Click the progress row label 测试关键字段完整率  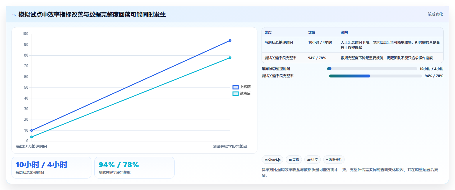click(277, 76)
